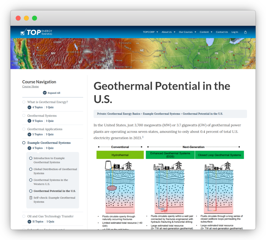Click the EGS well diagram illustration
The image size is (266, 240).
(169, 187)
